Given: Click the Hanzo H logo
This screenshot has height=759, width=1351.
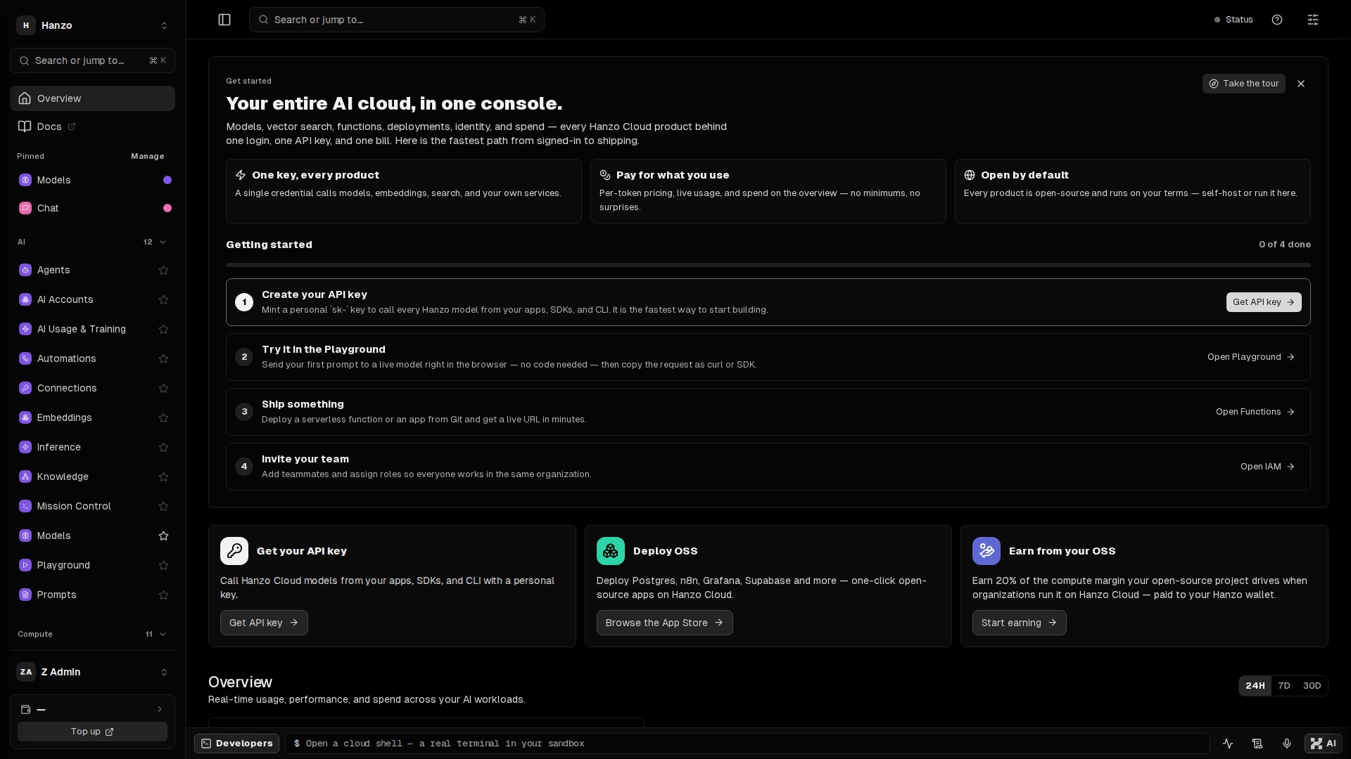Looking at the screenshot, I should (26, 25).
